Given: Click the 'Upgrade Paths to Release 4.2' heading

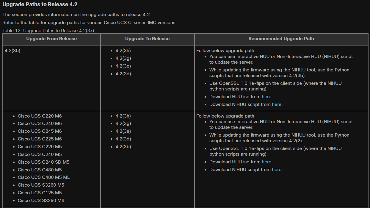Looking at the screenshot, I should coord(40,4).
